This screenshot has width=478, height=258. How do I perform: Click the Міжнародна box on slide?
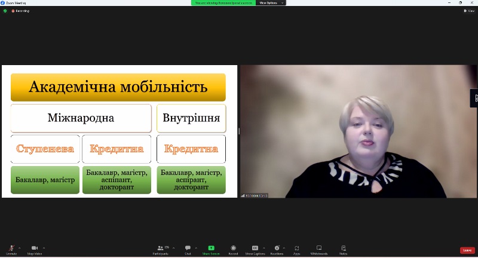tap(81, 118)
